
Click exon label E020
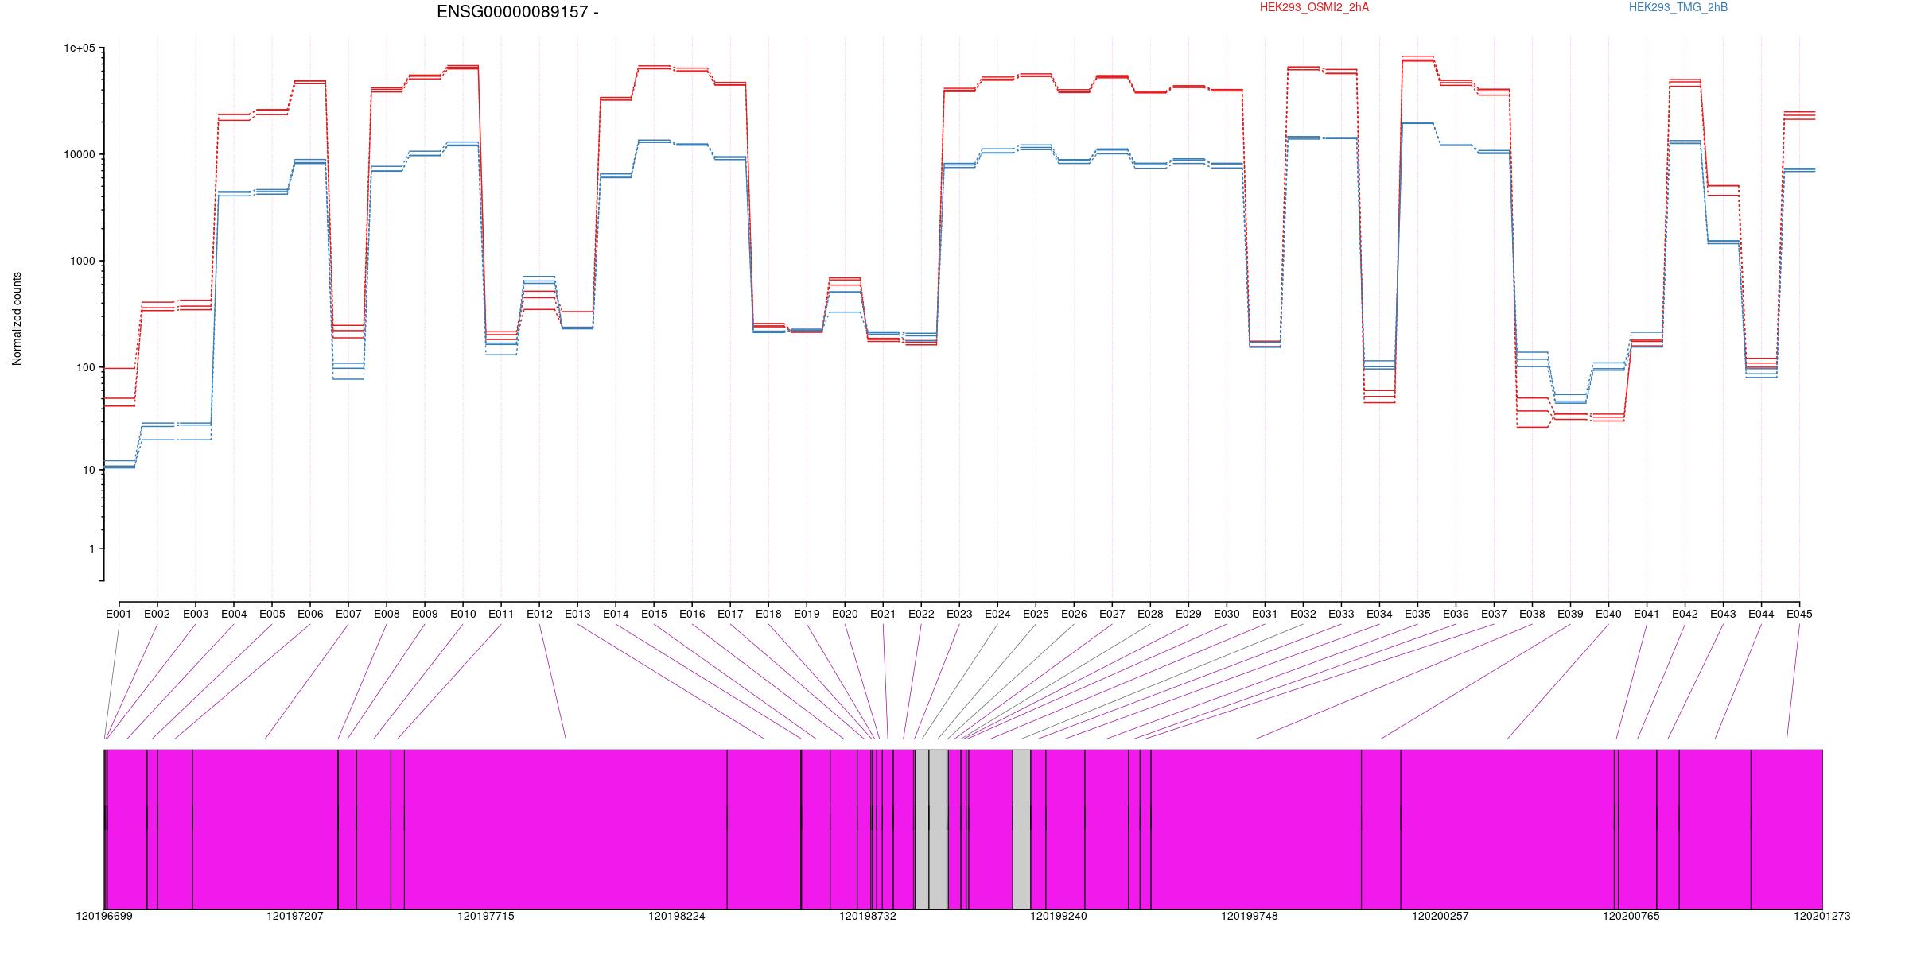point(845,614)
